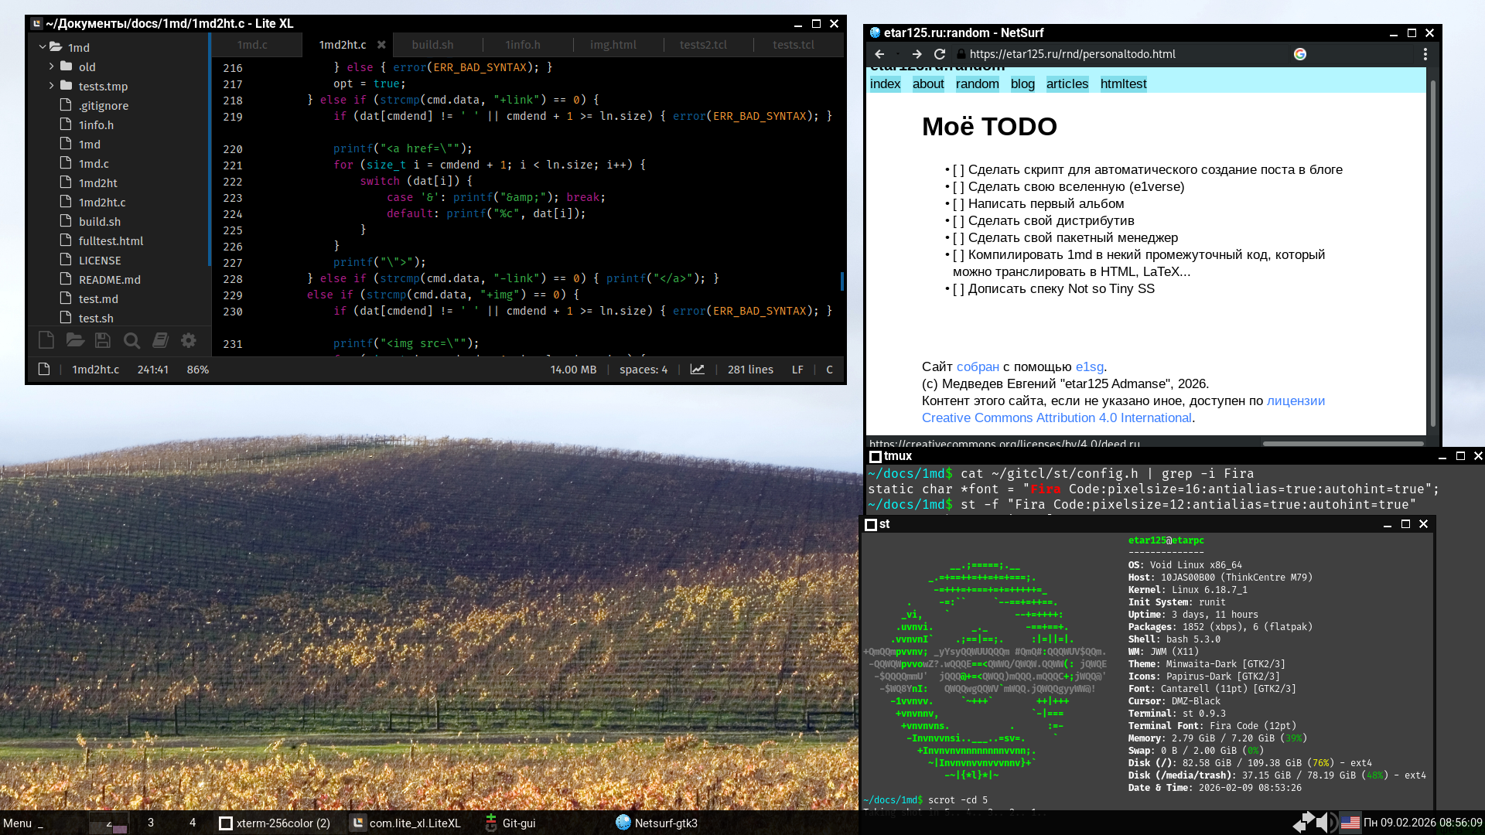Click the magnifier search icon in Lite XL toolbar

coord(131,340)
